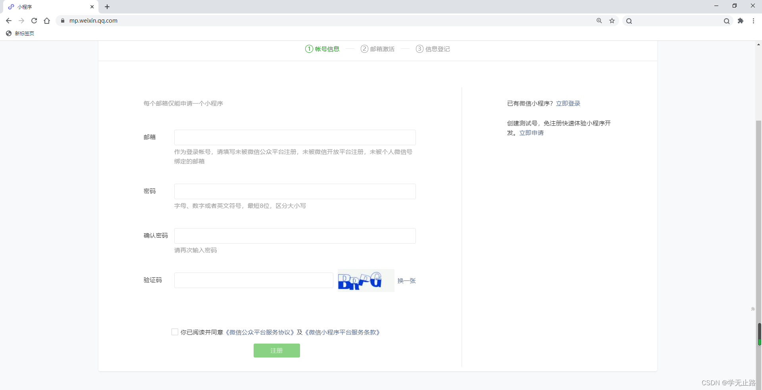
Task: Click the text 每个邮箱仅能申请一个小程序
Action: pos(183,103)
